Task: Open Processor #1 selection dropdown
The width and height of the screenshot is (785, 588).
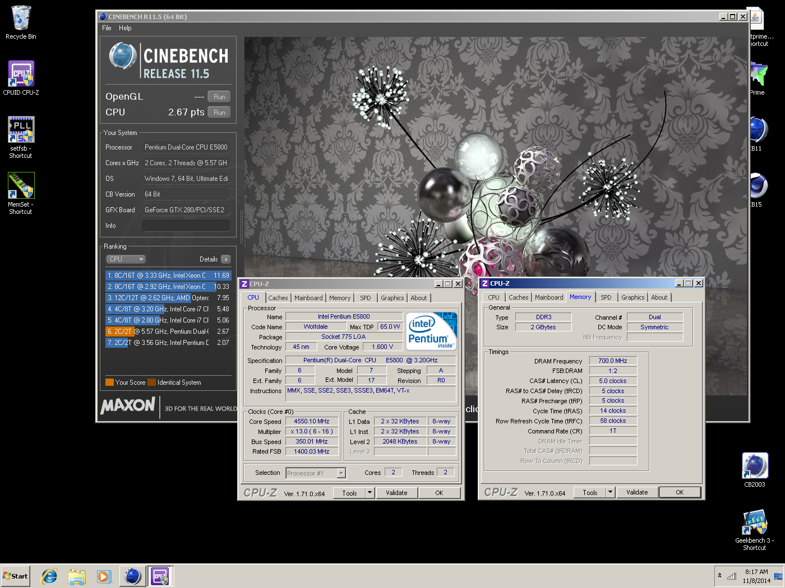Action: click(x=316, y=473)
